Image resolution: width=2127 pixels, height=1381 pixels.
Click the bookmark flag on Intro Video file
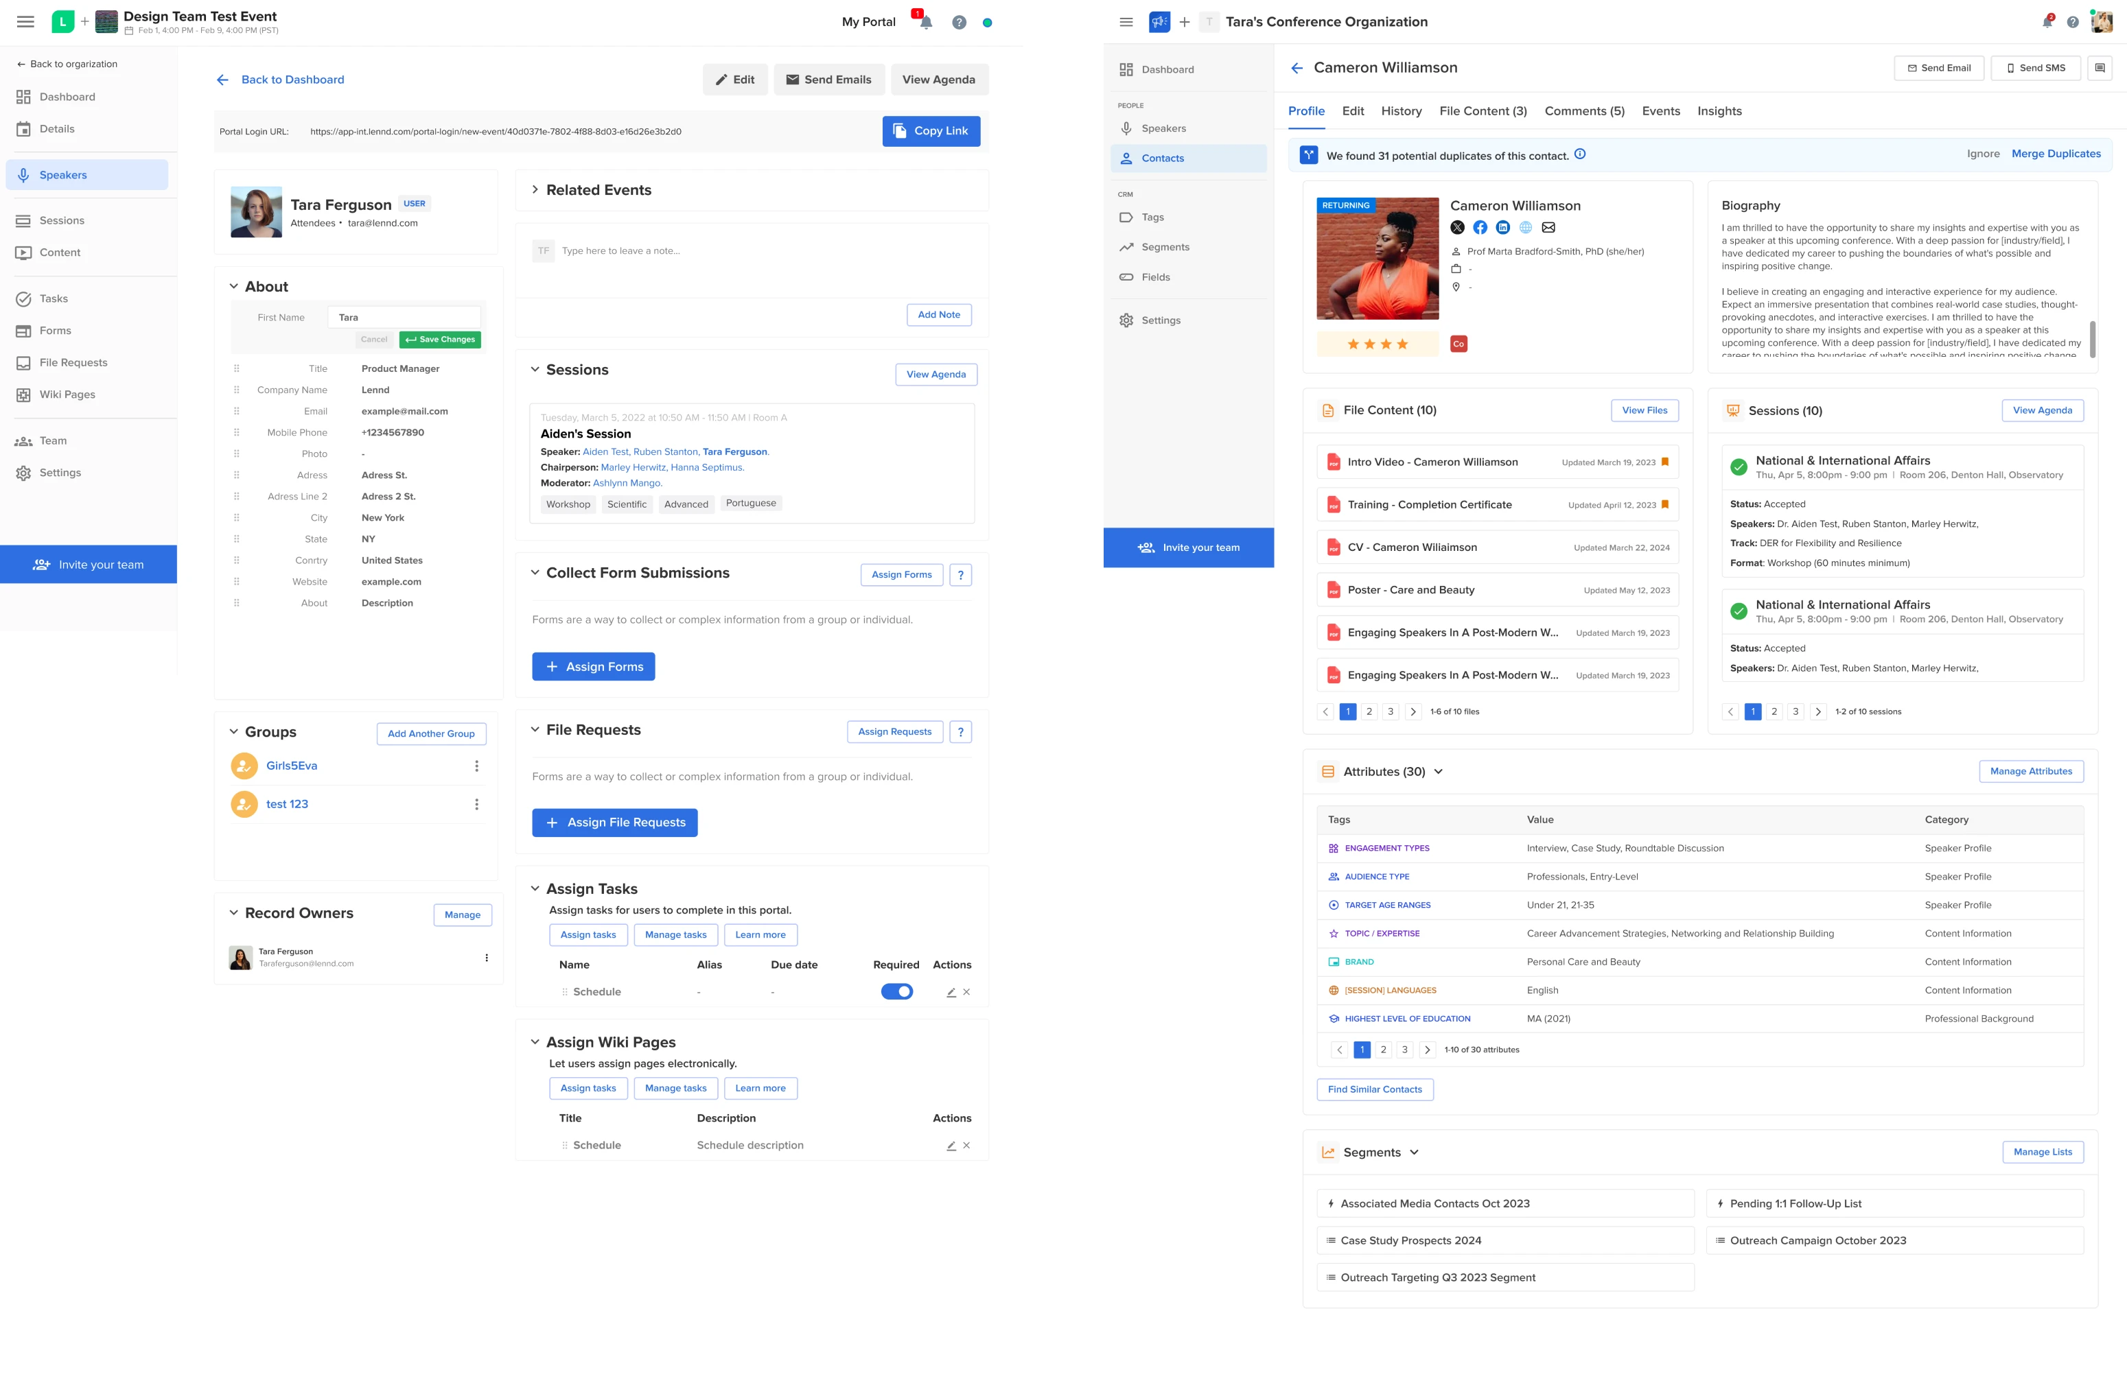tap(1666, 461)
